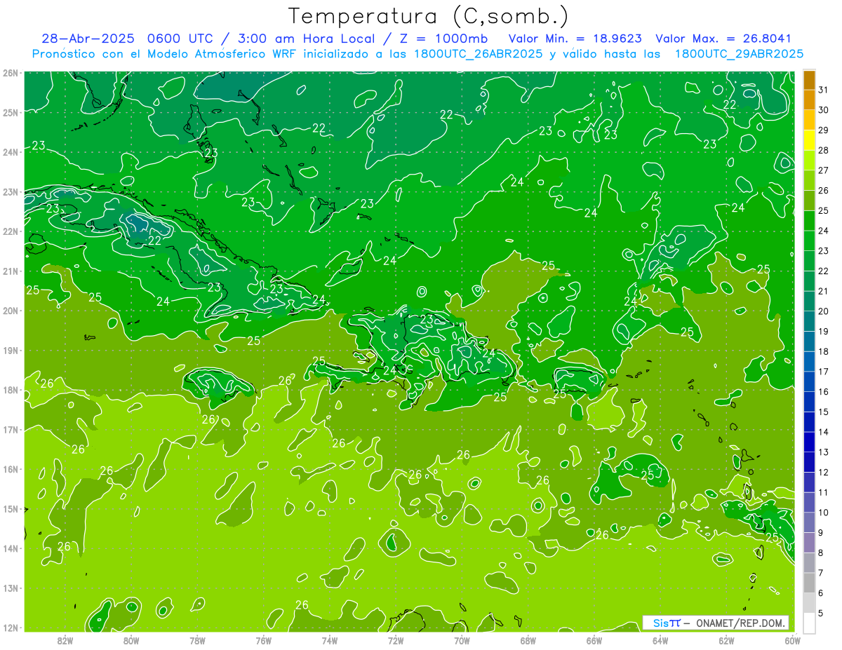Viewport: 842px width, 650px height.
Task: Click the "70W" longitude axis label
Action: coord(462,640)
